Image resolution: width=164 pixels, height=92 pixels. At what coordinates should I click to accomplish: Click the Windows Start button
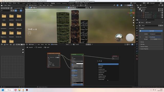[3, 90]
